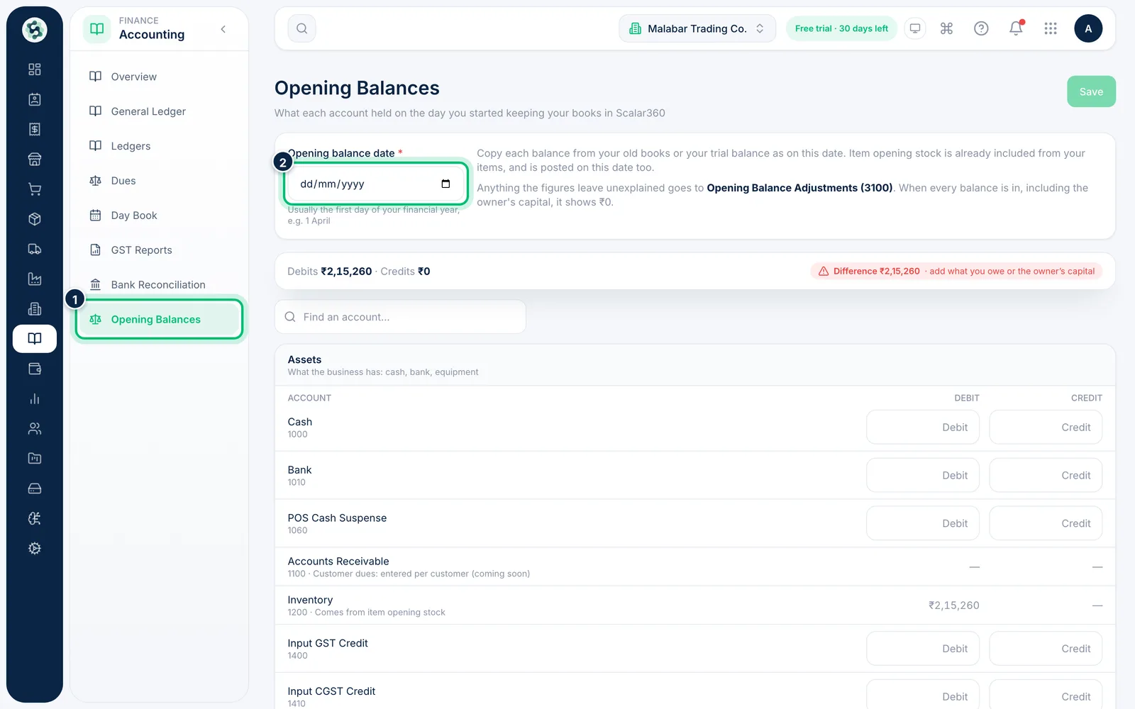Viewport: 1135px width, 709px height.
Task: Click the search magnifier in the top bar
Action: click(301, 28)
